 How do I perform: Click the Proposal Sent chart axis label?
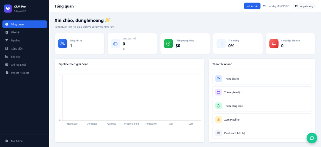131,124
